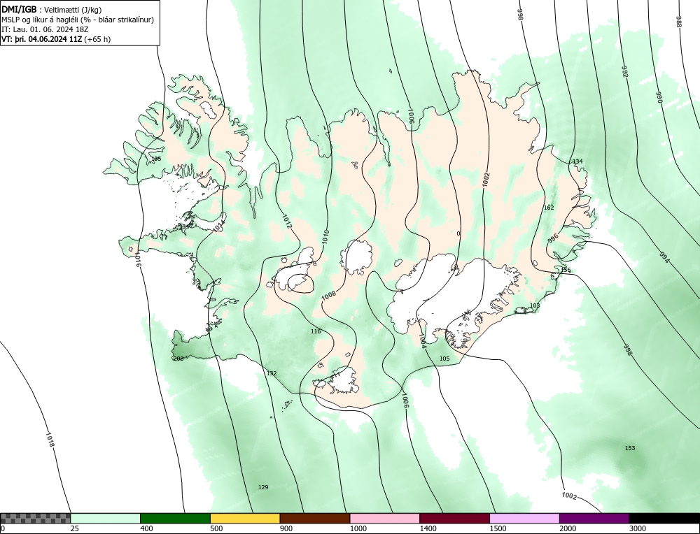Click the value label 132 near the south coast
700x534 pixels.
pyautogui.click(x=272, y=373)
